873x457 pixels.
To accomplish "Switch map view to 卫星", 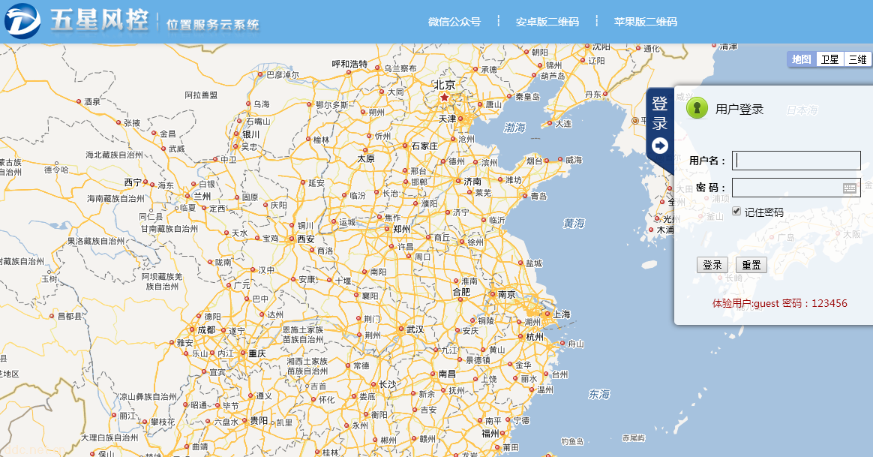I will (x=829, y=59).
